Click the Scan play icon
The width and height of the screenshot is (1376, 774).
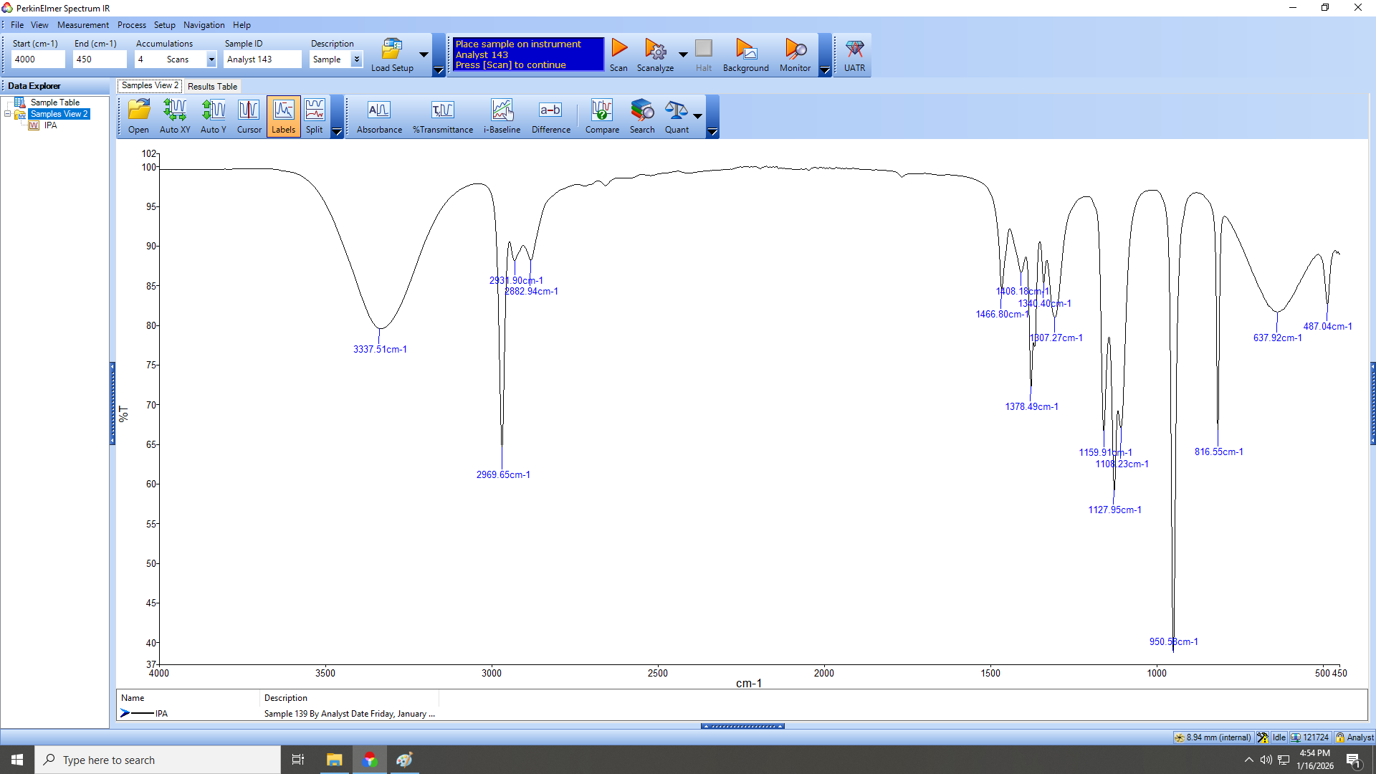click(x=619, y=49)
